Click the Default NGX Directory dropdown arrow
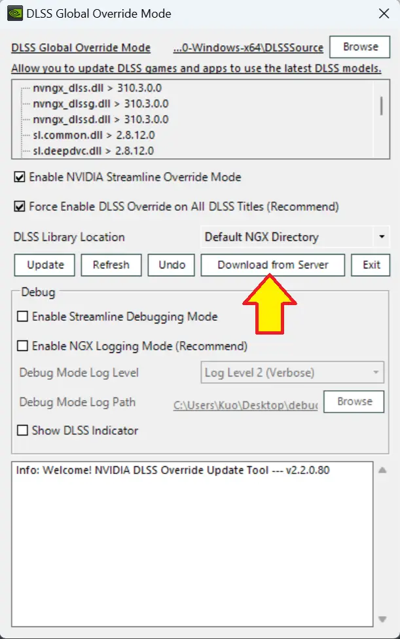 (382, 237)
